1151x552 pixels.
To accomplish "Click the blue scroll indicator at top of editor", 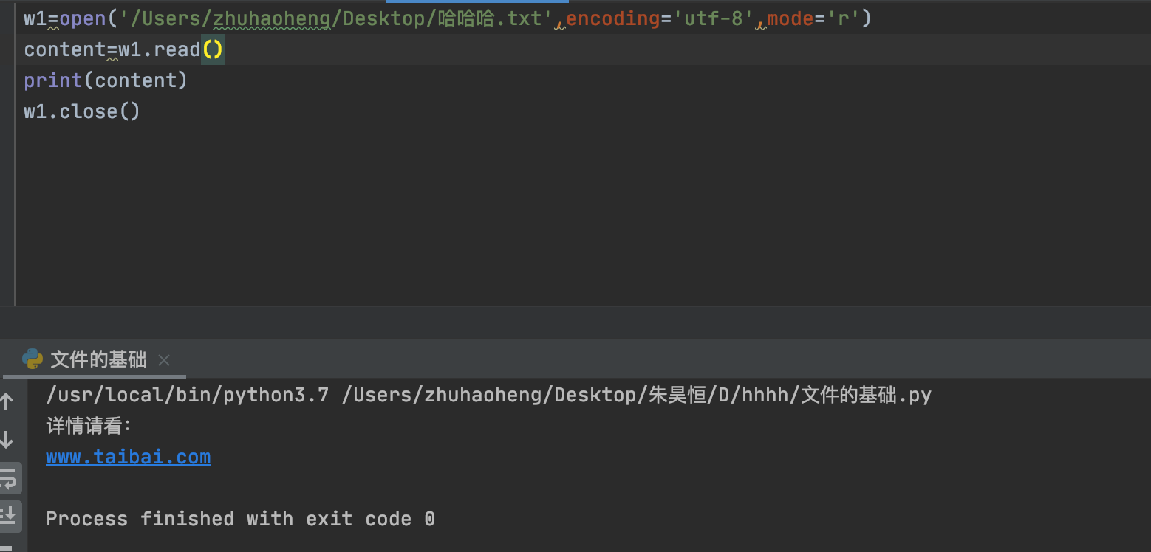I will coord(475,2).
